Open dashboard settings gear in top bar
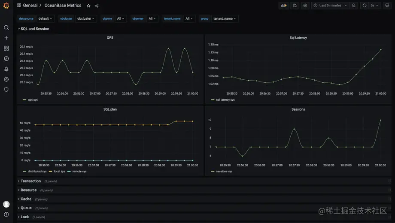 click(x=305, y=5)
